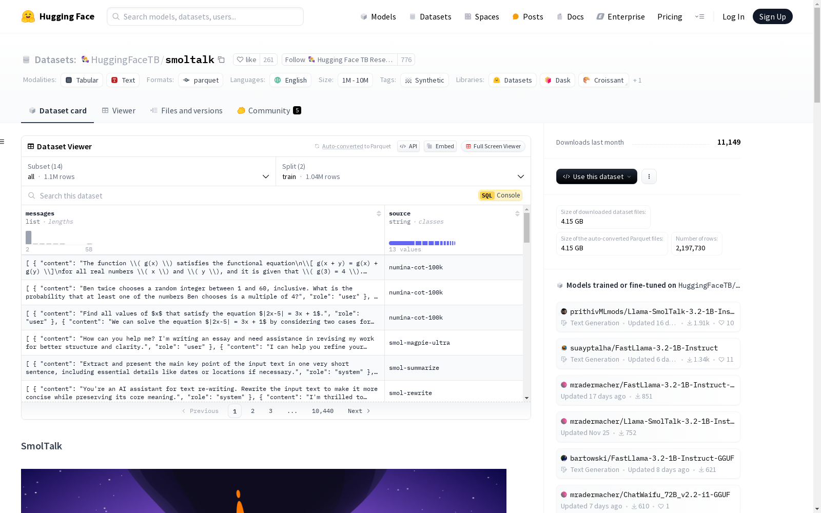Click the table of contents sidebar icon

tap(3, 142)
